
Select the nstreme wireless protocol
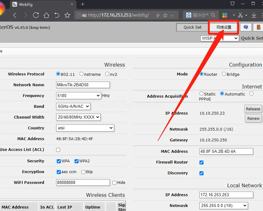81,74
